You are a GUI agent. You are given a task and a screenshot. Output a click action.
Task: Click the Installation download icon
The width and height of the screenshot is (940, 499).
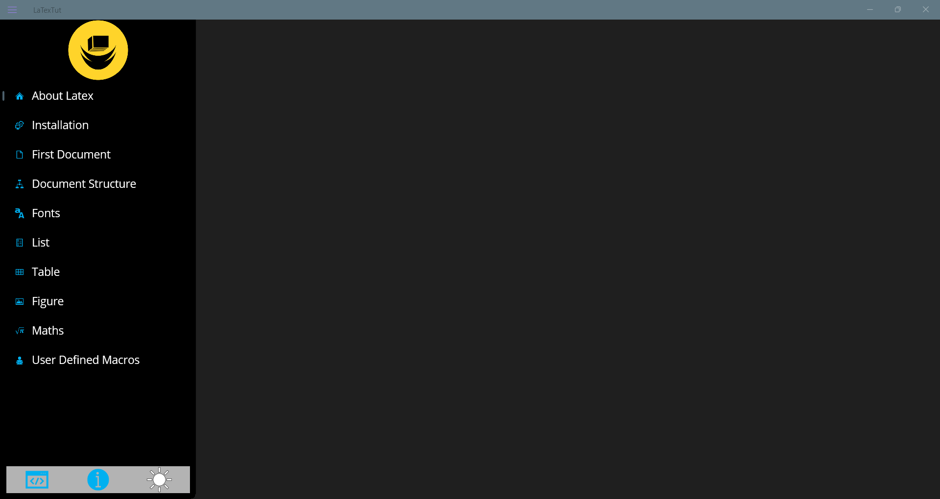point(20,125)
